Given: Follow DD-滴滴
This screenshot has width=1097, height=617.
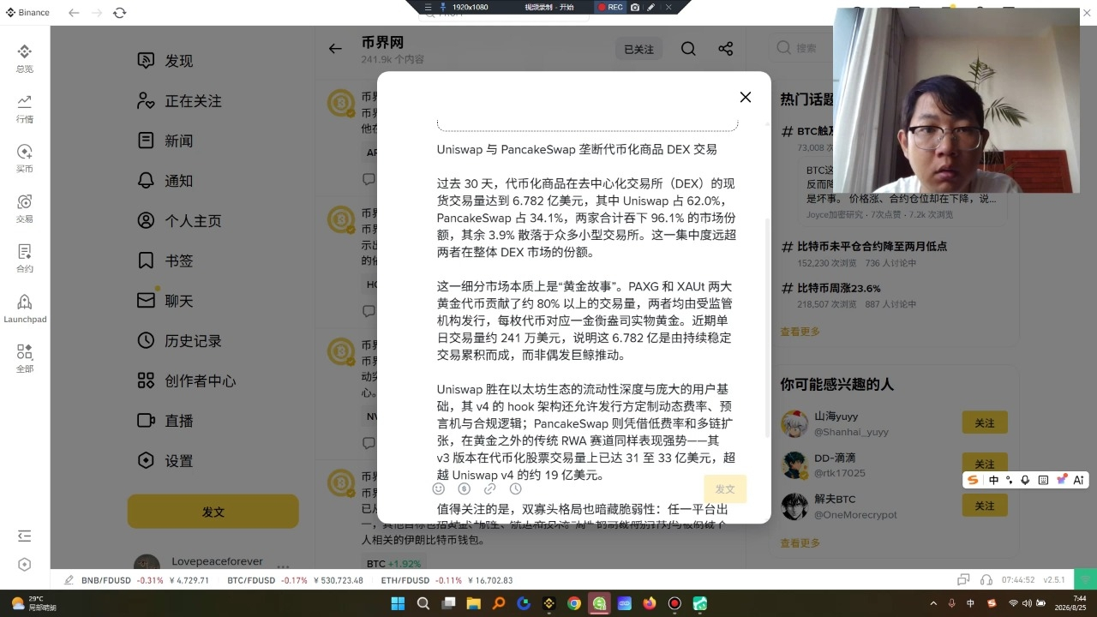Looking at the screenshot, I should (985, 464).
